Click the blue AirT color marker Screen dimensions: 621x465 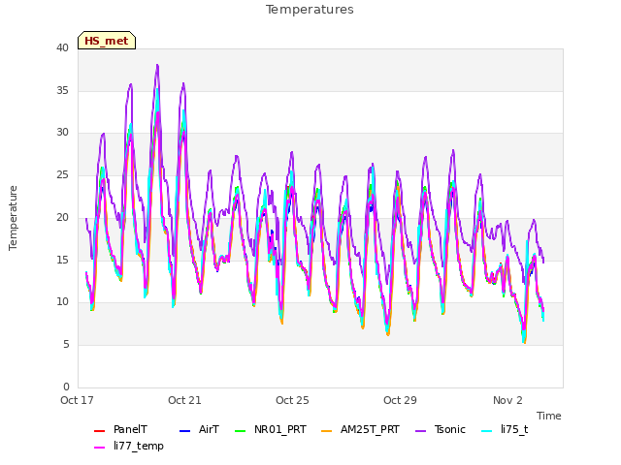click(x=185, y=430)
